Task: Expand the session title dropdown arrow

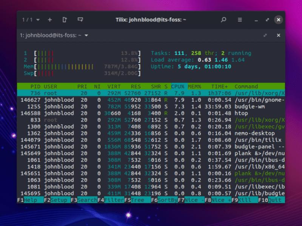Action: [86, 35]
